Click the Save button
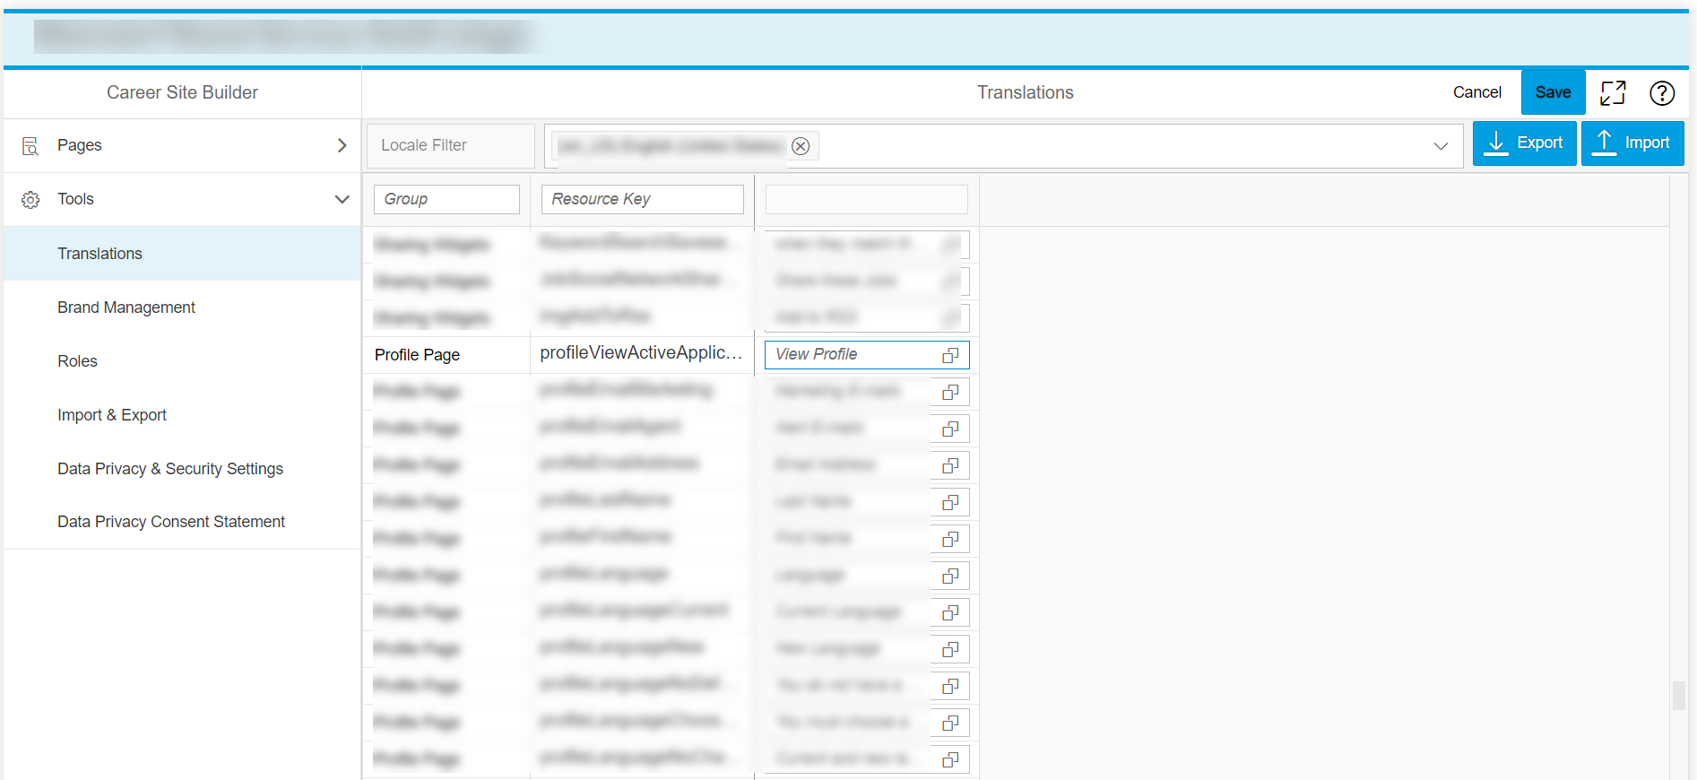 [x=1553, y=92]
